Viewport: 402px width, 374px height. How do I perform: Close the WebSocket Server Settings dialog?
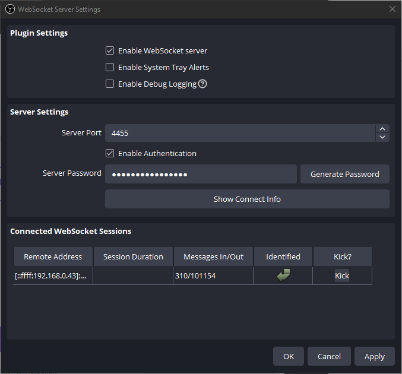(x=392, y=9)
